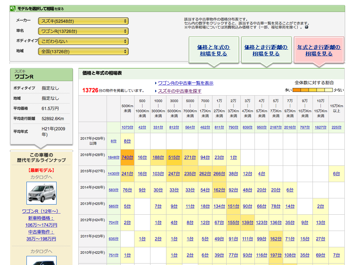Open the ワゴンRの中古車一覧を表示 link

tap(186, 83)
